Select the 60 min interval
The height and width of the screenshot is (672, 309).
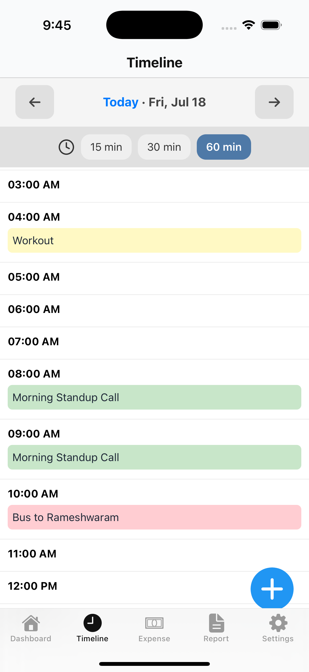(224, 147)
